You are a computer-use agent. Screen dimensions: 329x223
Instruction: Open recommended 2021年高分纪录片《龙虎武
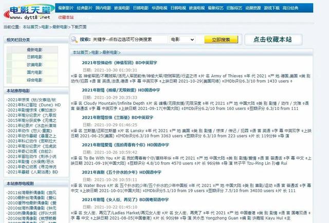[x=32, y=146]
